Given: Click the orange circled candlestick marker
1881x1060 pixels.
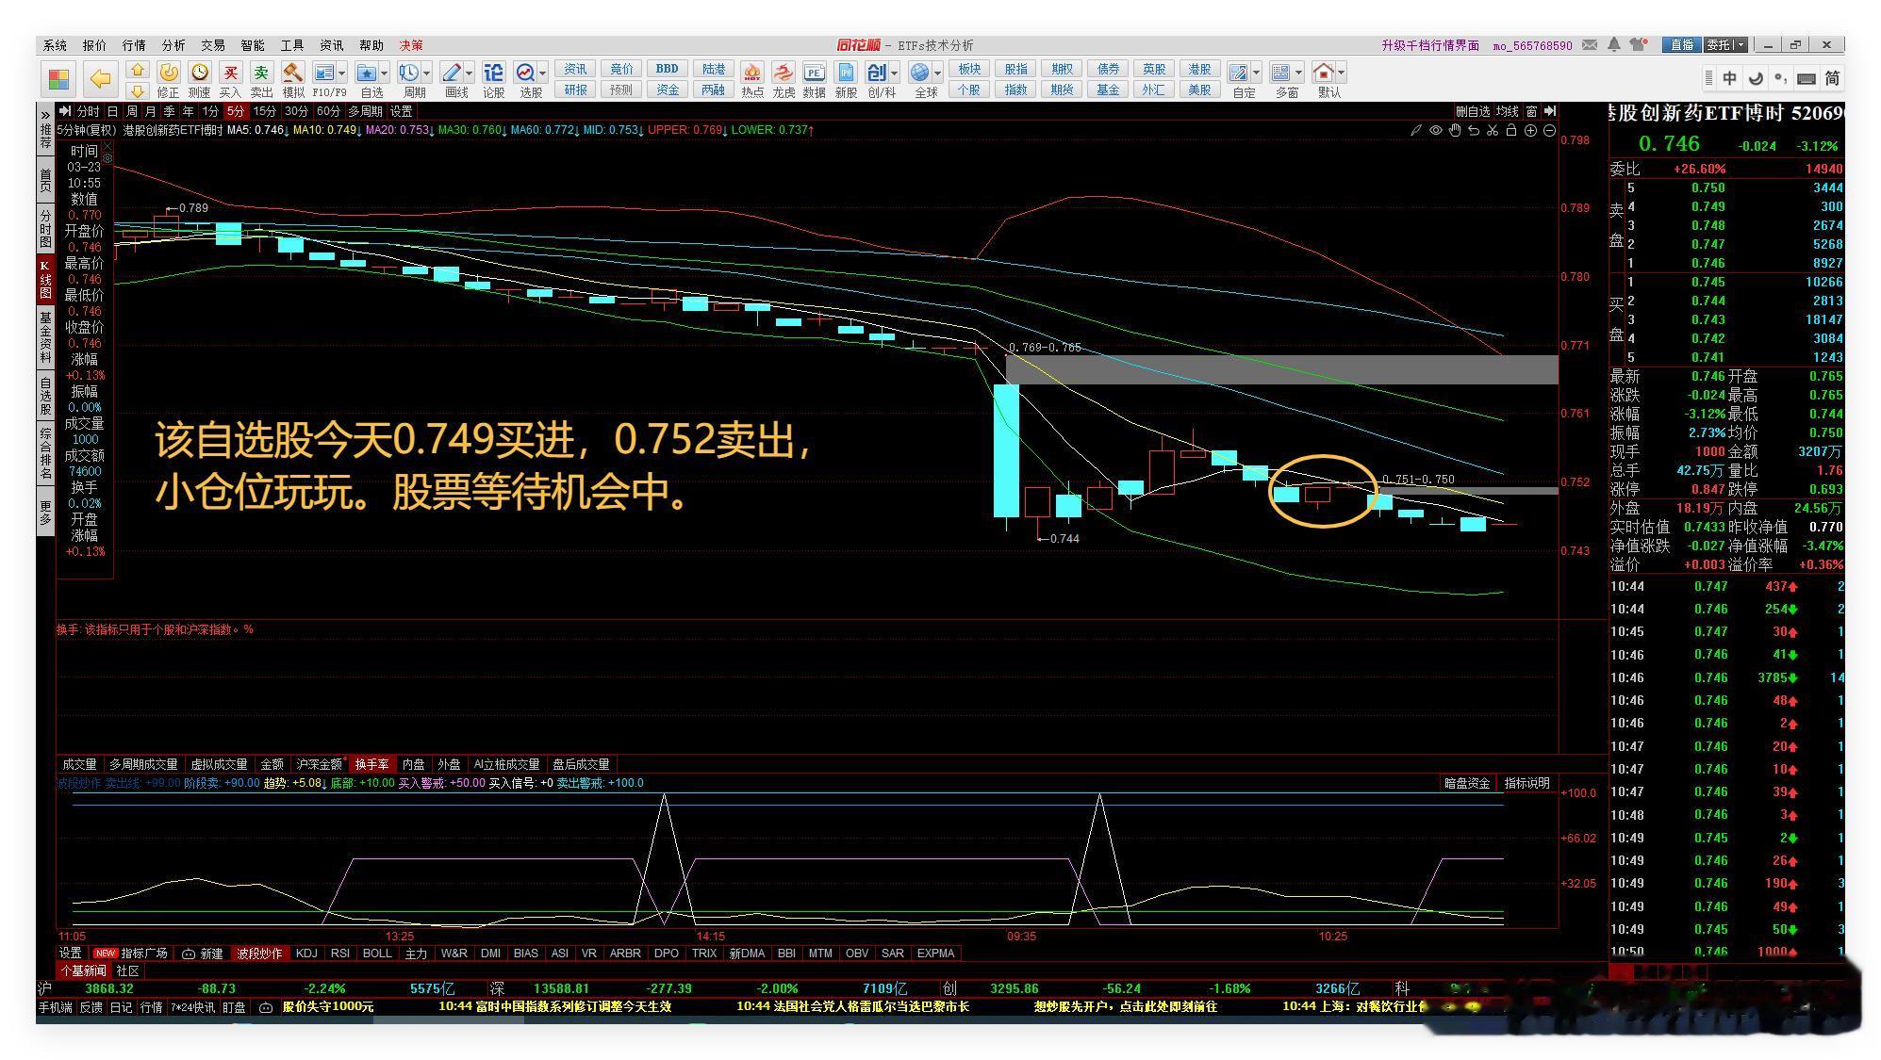Looking at the screenshot, I should (1322, 491).
